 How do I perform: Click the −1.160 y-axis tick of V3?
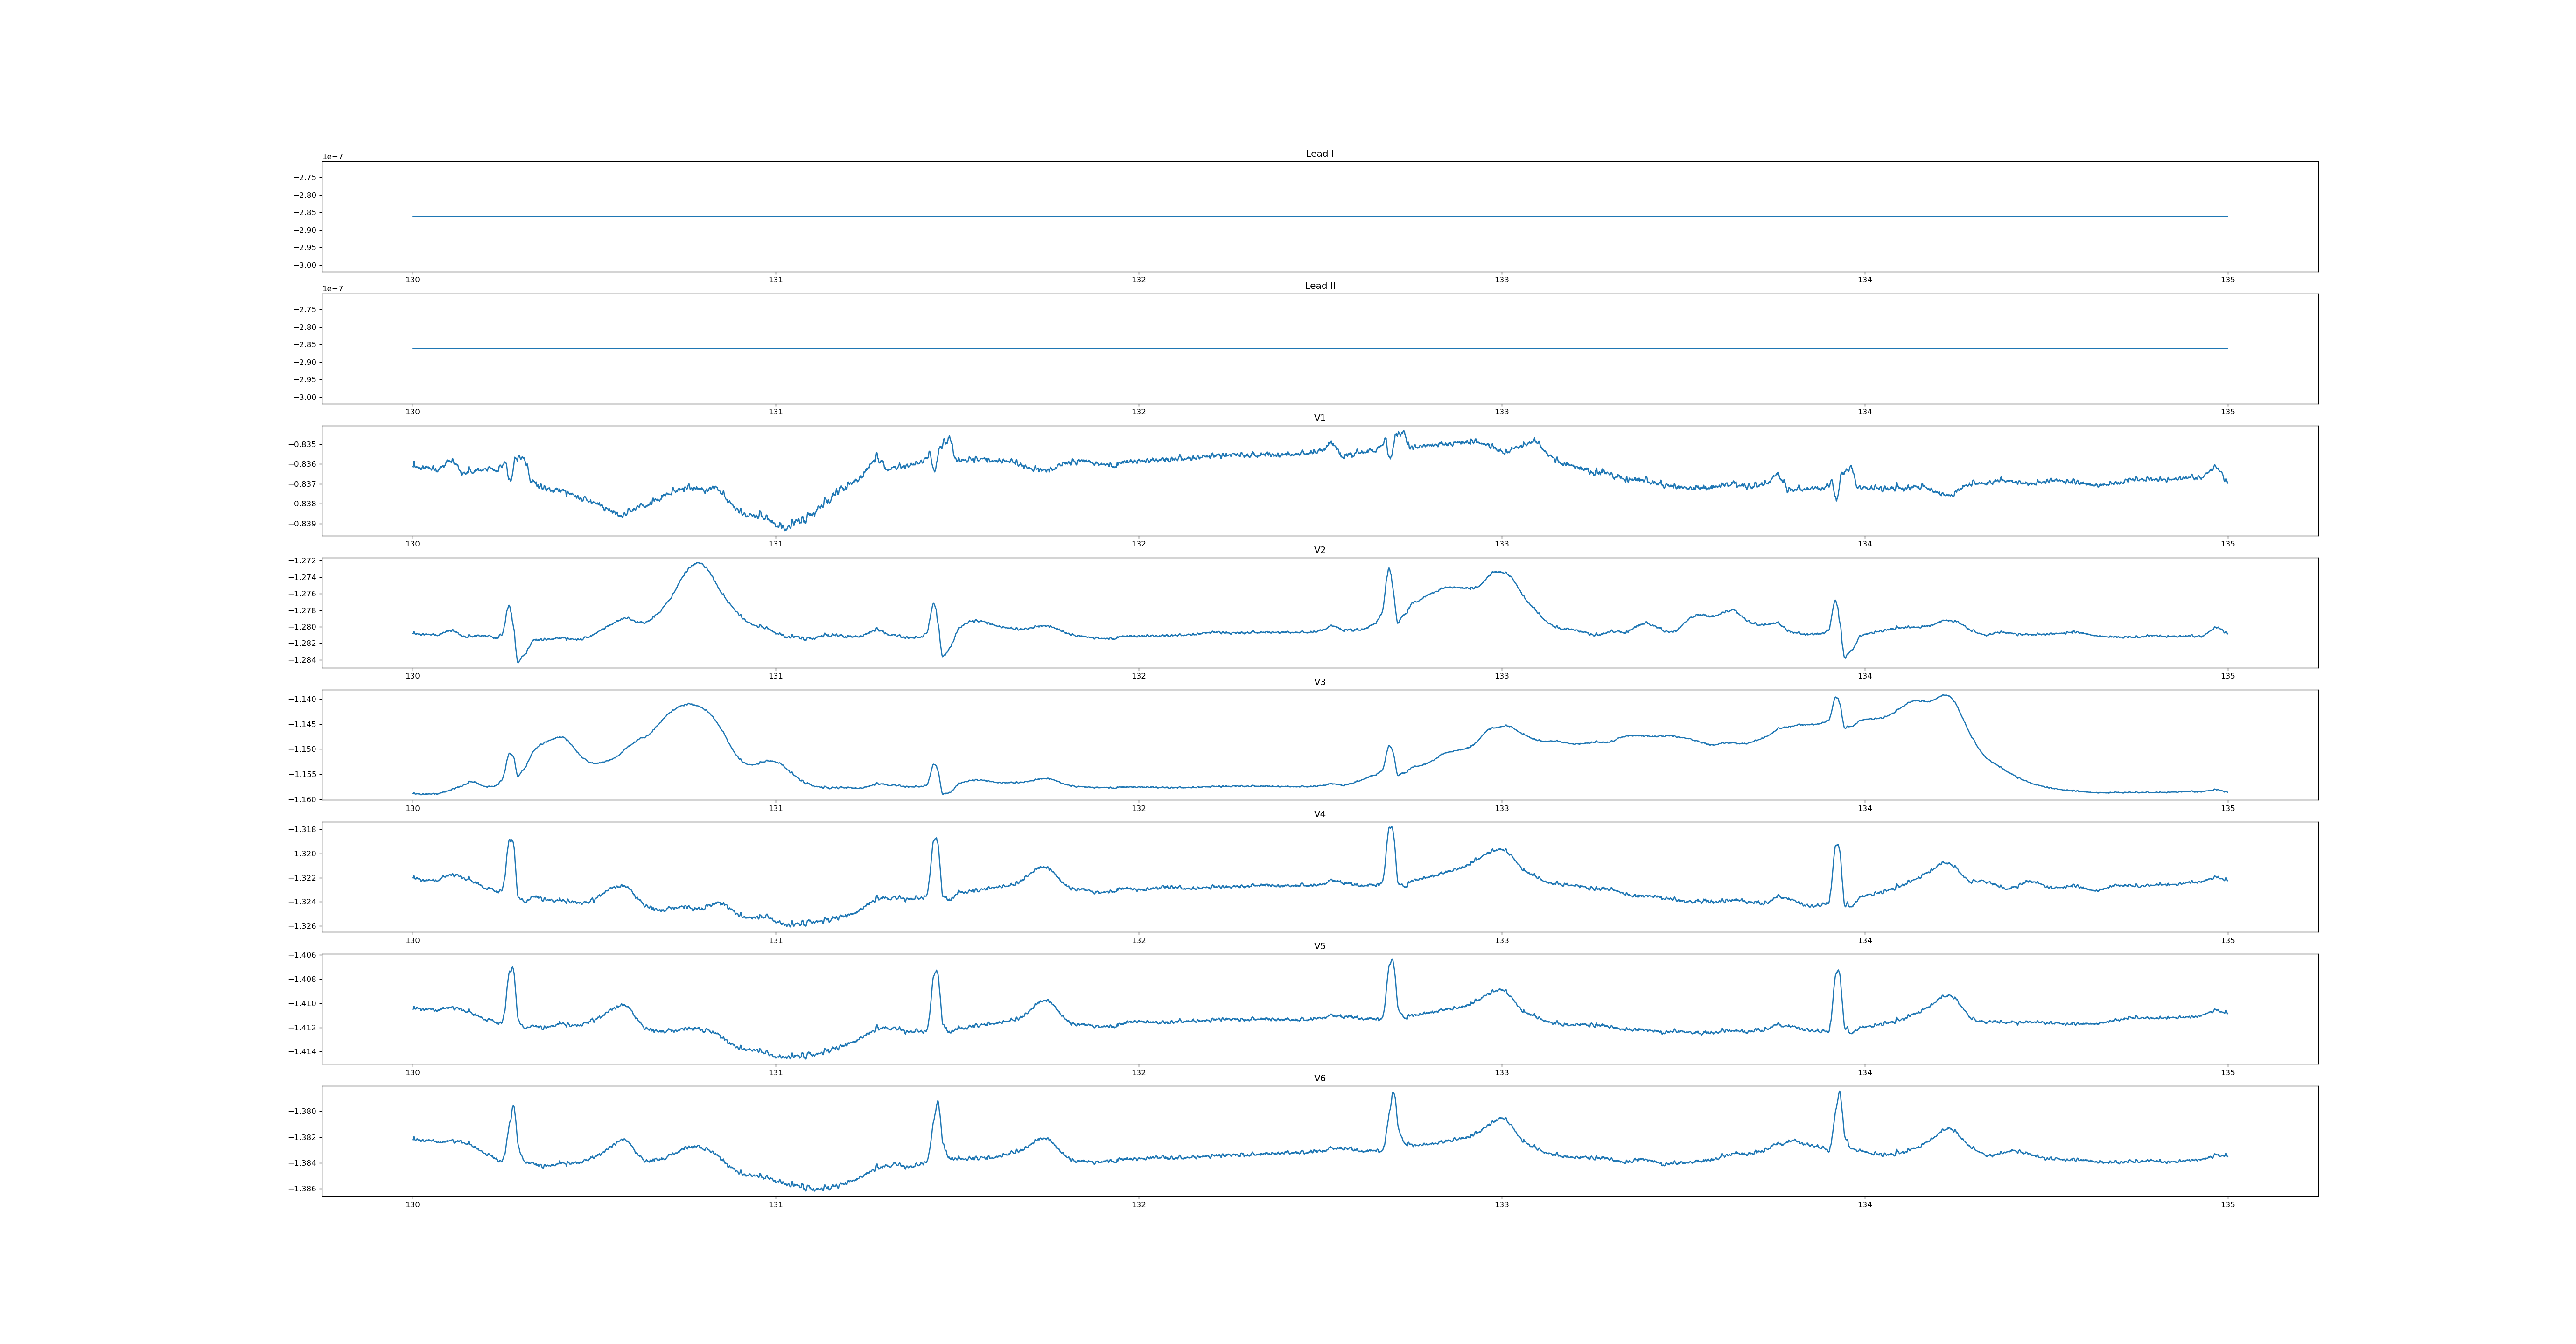pos(303,800)
